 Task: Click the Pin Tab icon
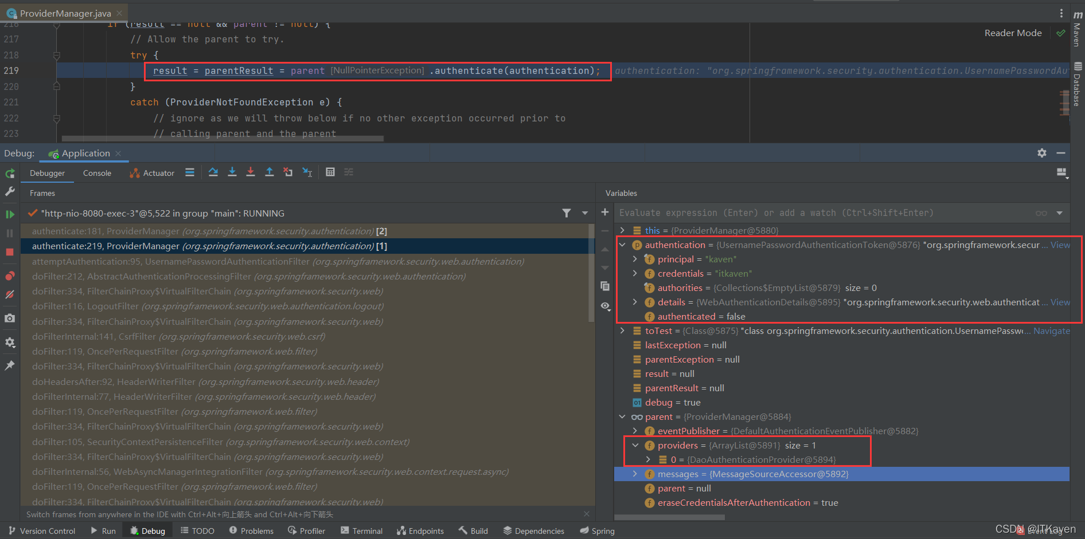pos(10,365)
